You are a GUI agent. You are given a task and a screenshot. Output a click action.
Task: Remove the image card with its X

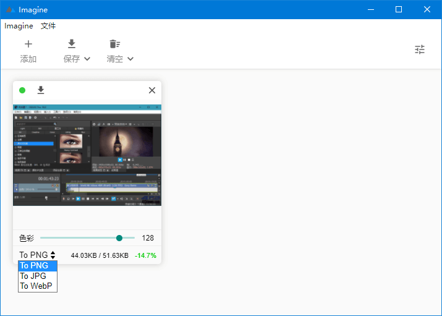pos(152,90)
